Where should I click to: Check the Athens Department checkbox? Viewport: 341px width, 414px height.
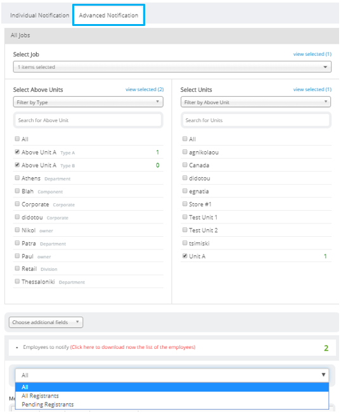[17, 178]
